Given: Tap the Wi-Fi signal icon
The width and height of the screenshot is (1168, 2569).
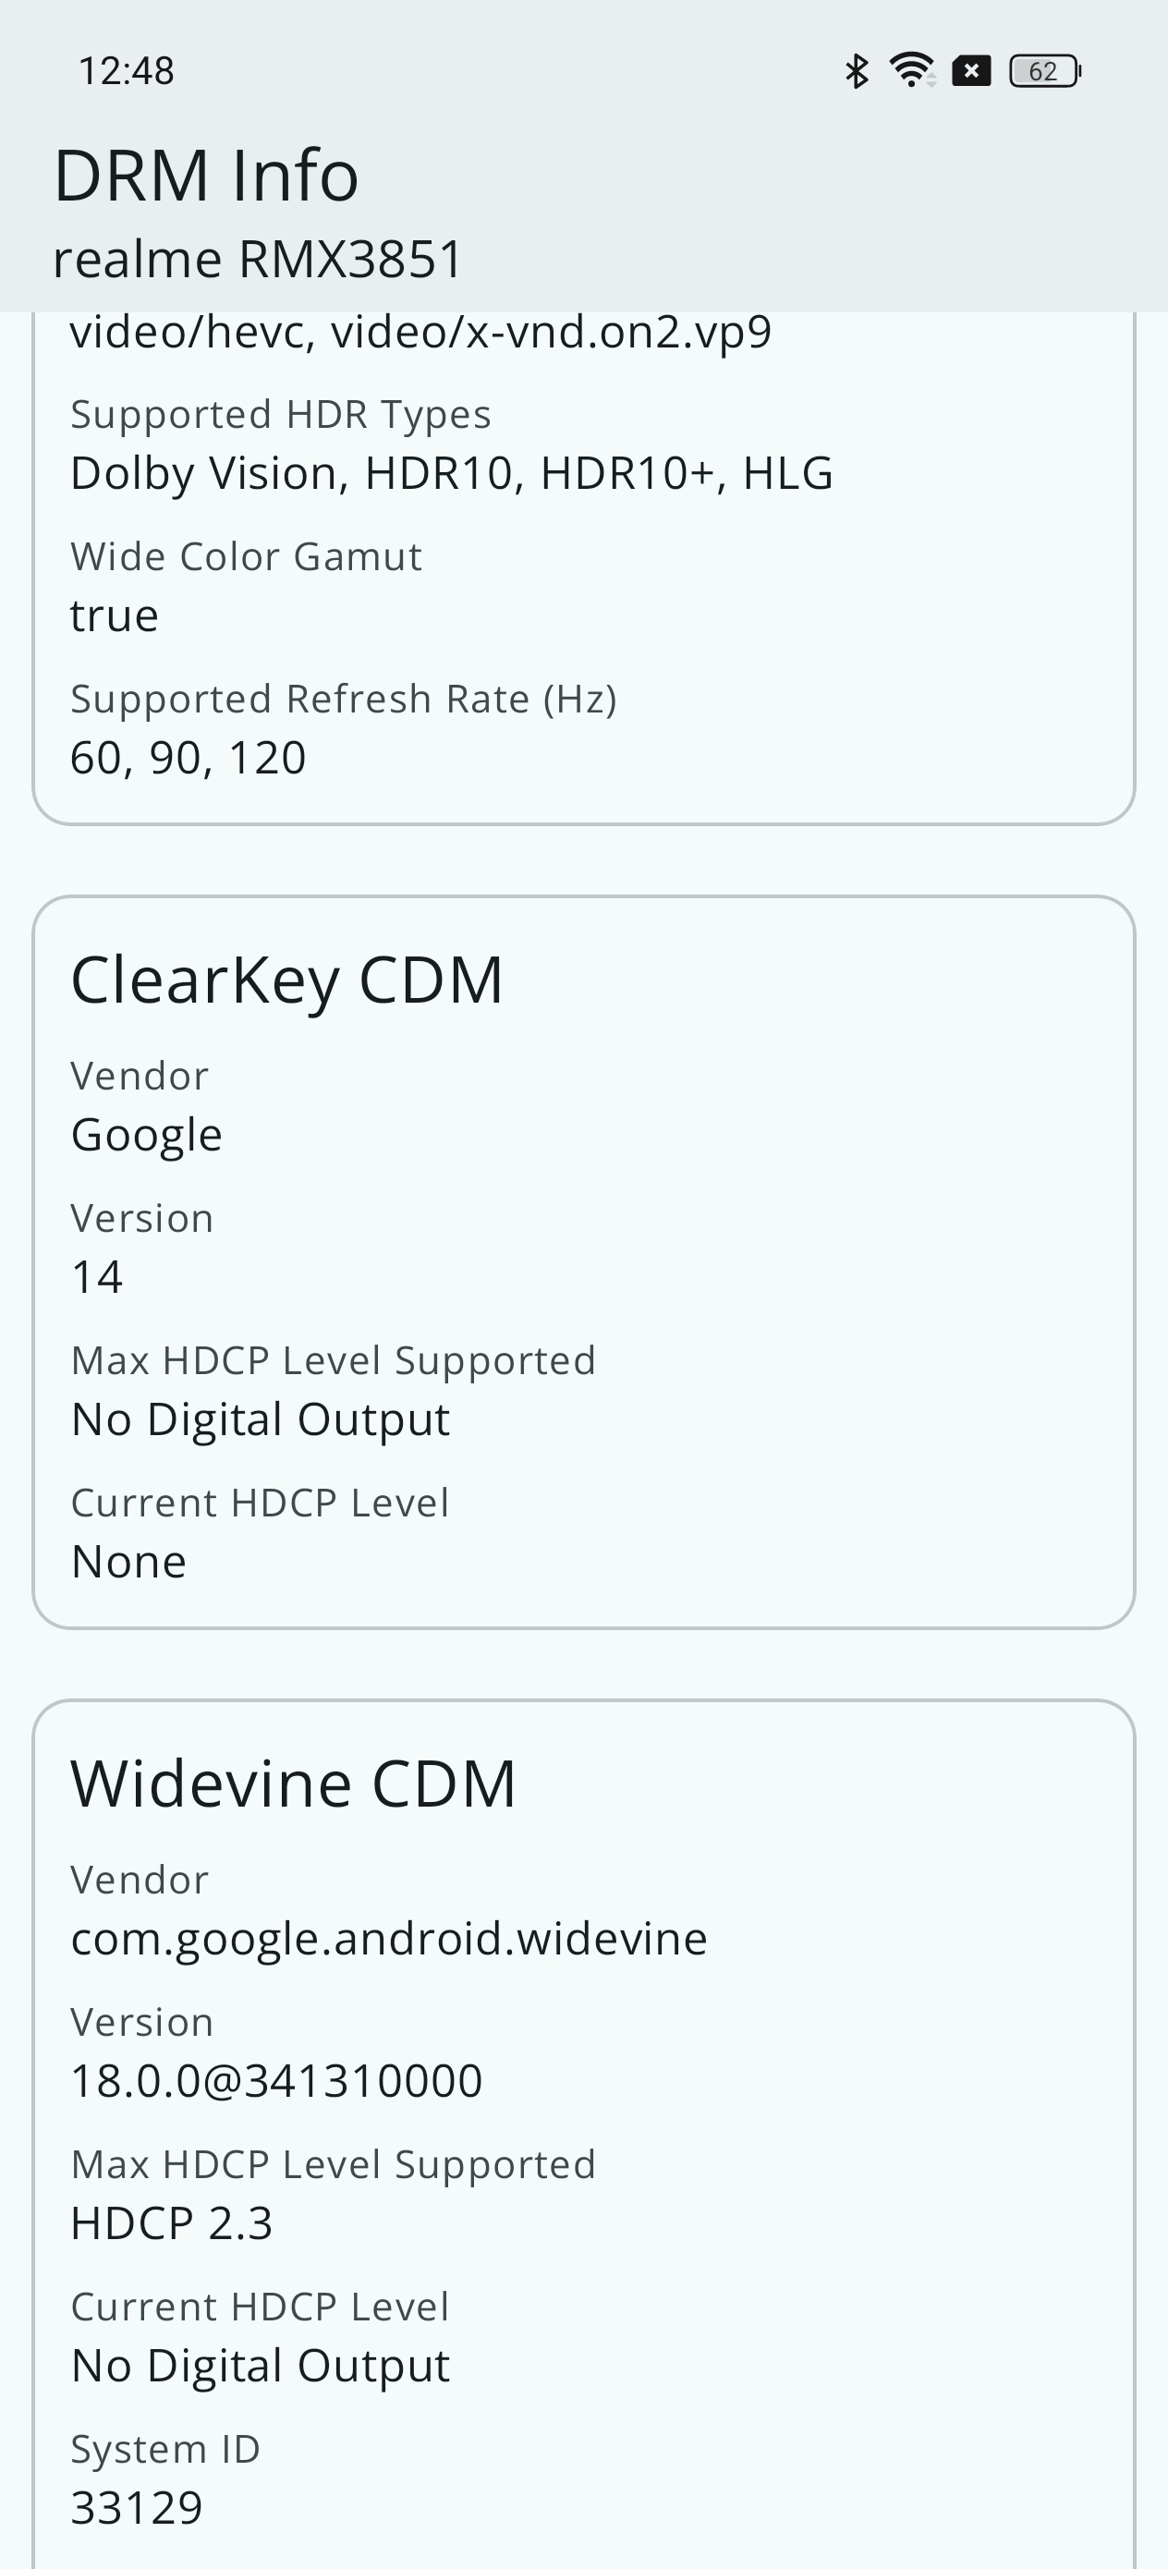Looking at the screenshot, I should (912, 71).
